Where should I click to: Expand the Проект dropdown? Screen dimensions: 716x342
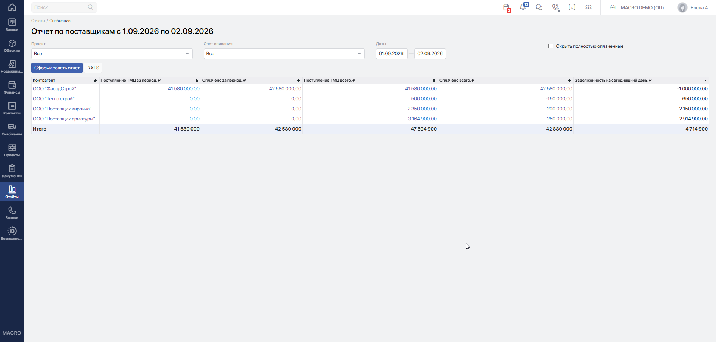(112, 54)
